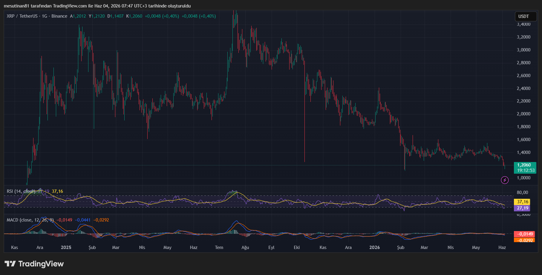This screenshot has width=542, height=275.
Task: Click the 80,00 RSI axis label
Action: (x=523, y=192)
